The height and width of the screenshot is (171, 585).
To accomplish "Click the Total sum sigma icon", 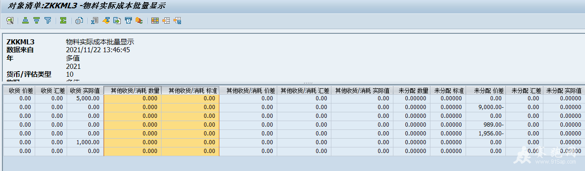I will (x=63, y=21).
